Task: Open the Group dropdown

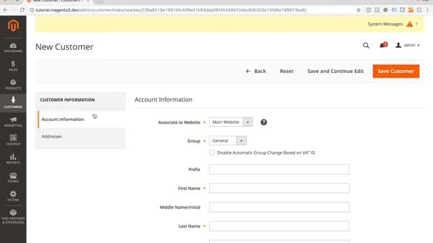Action: coord(228,140)
